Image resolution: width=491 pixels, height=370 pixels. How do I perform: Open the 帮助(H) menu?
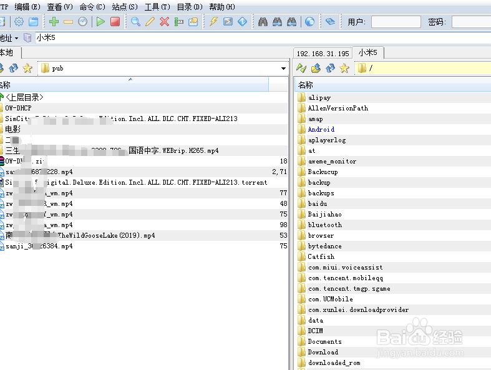(222, 7)
